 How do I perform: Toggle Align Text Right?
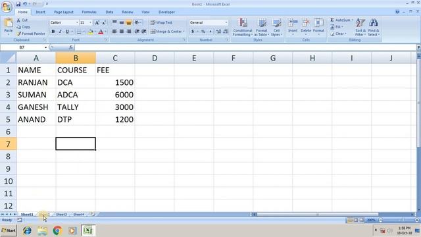[129, 32]
